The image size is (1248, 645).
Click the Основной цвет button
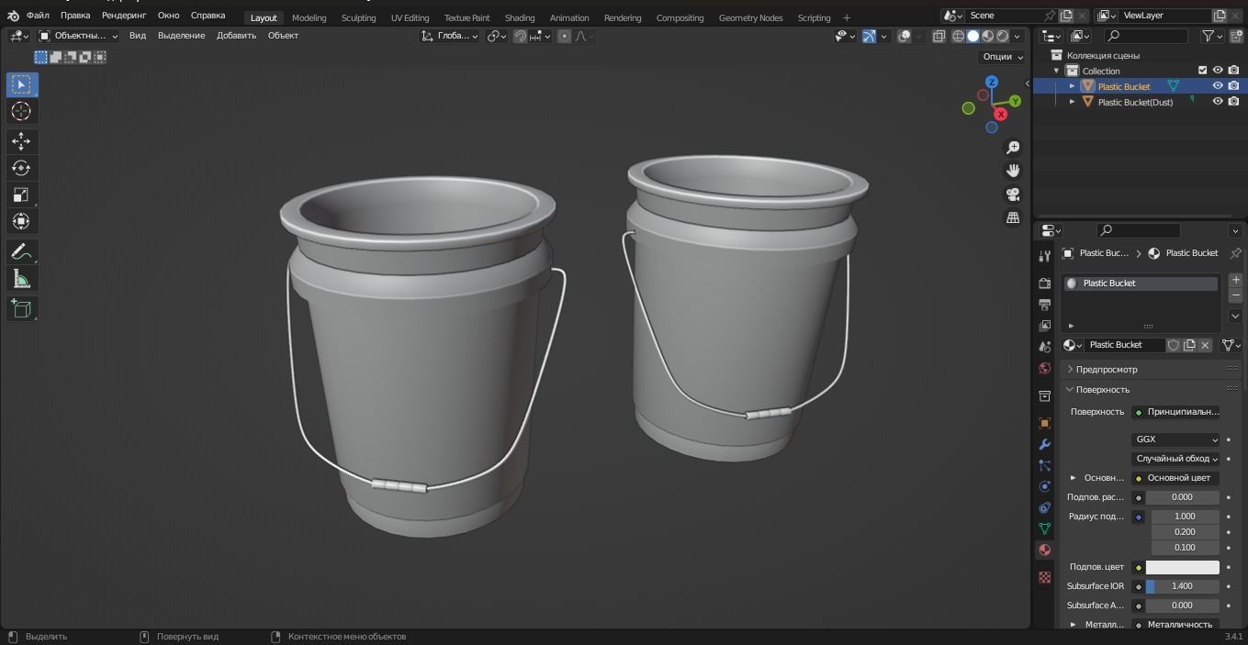click(x=1175, y=478)
